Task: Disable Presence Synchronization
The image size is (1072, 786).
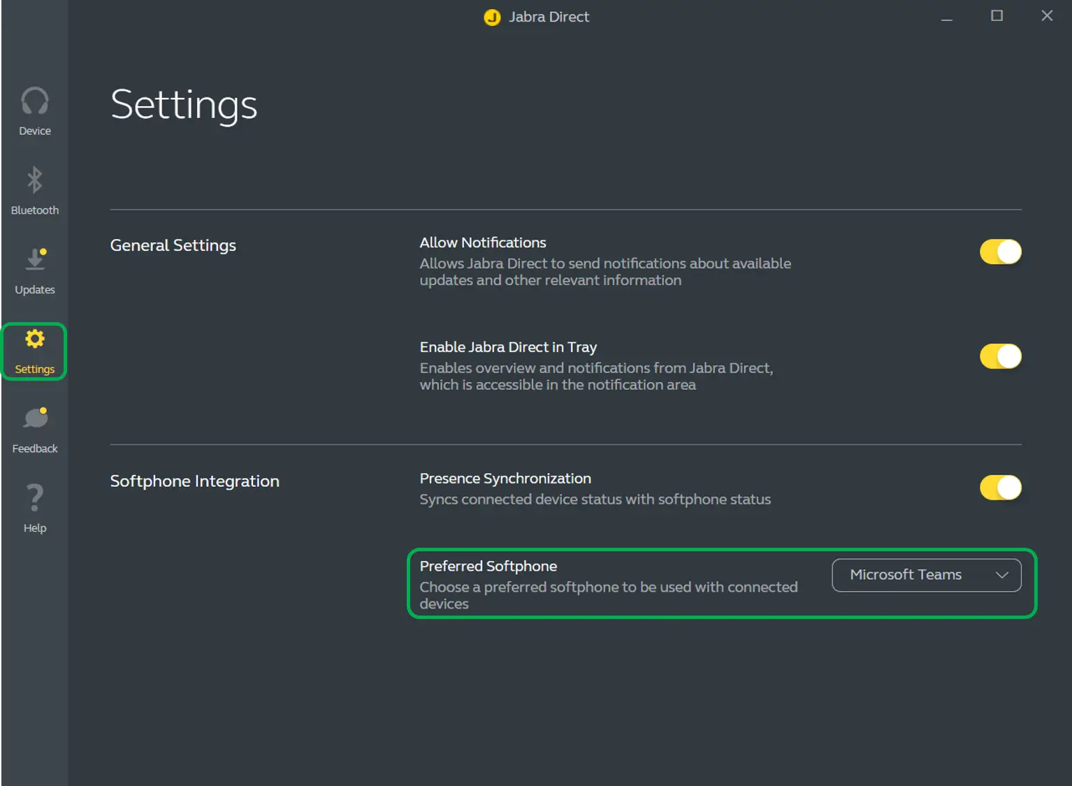Action: 1000,488
